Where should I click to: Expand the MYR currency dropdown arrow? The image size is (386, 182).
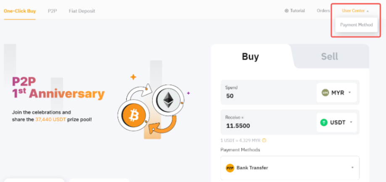(350, 92)
